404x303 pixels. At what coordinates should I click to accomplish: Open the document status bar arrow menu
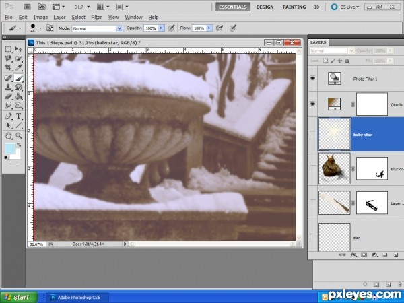[125, 244]
